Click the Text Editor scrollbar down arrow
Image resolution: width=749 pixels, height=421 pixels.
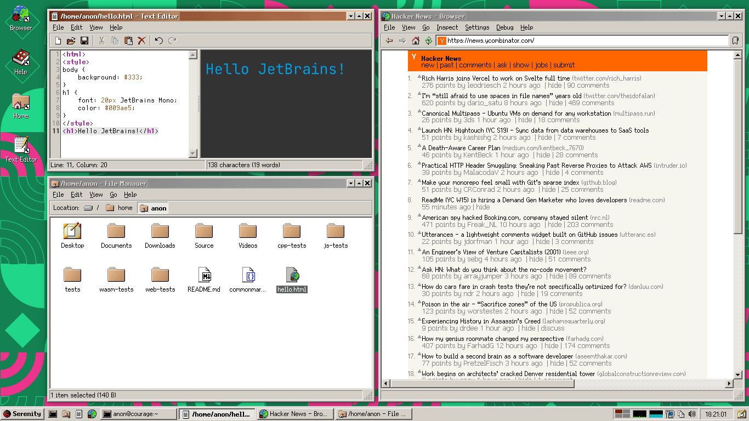click(x=193, y=153)
